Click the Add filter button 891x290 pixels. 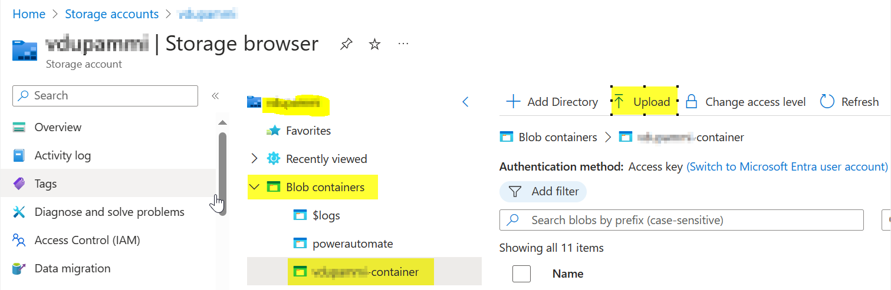tap(543, 191)
